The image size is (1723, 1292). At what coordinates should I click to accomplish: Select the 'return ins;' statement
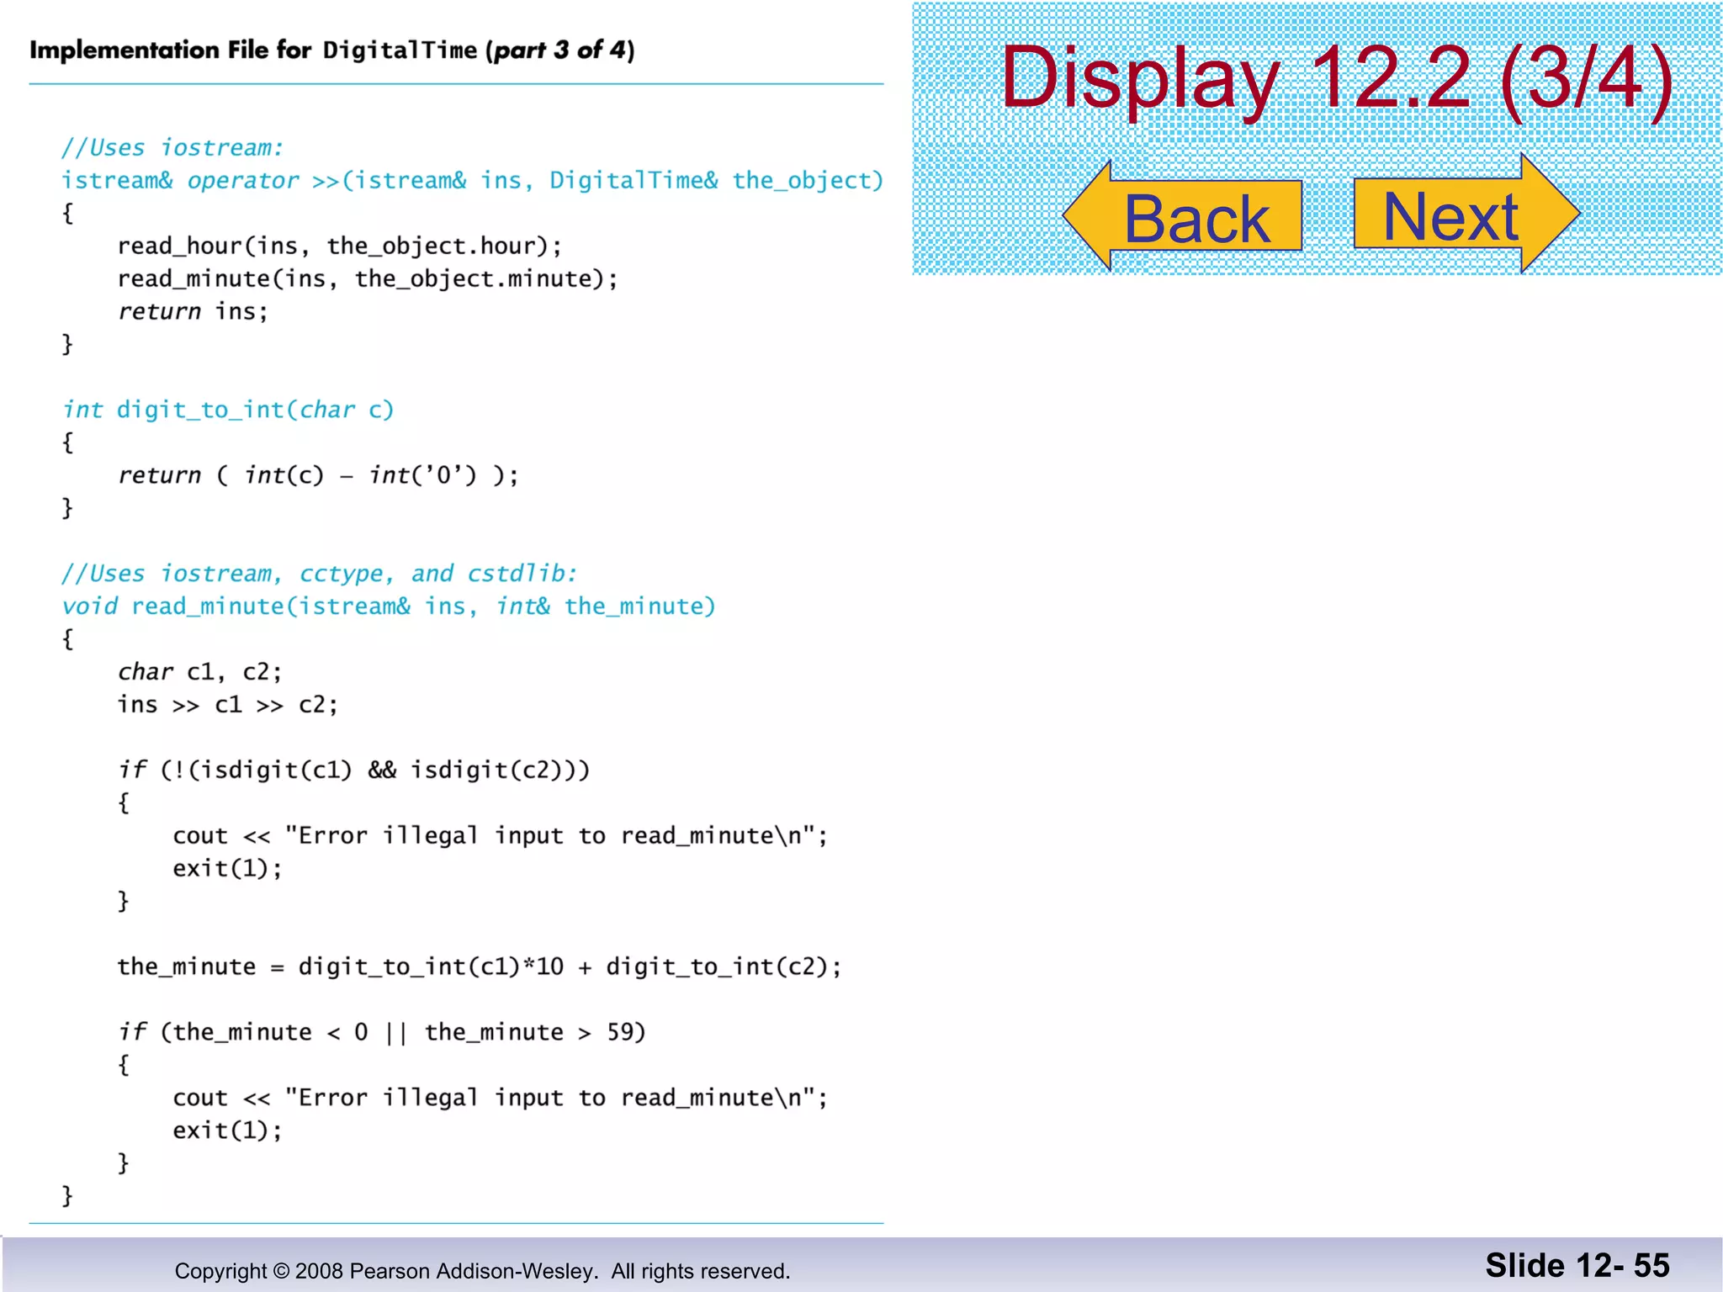click(x=193, y=311)
